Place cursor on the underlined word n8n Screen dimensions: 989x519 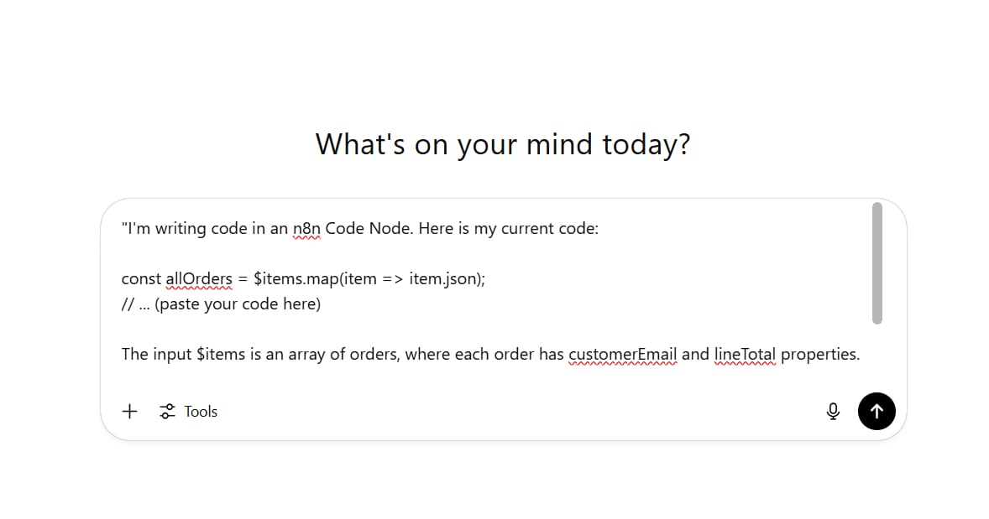click(306, 229)
